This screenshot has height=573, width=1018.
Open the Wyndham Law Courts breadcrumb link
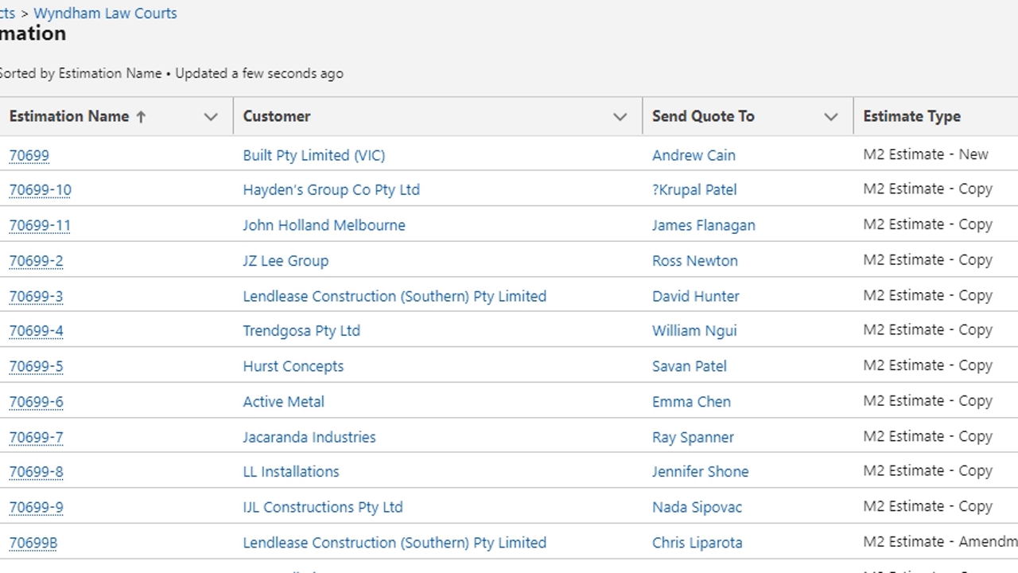[105, 14]
